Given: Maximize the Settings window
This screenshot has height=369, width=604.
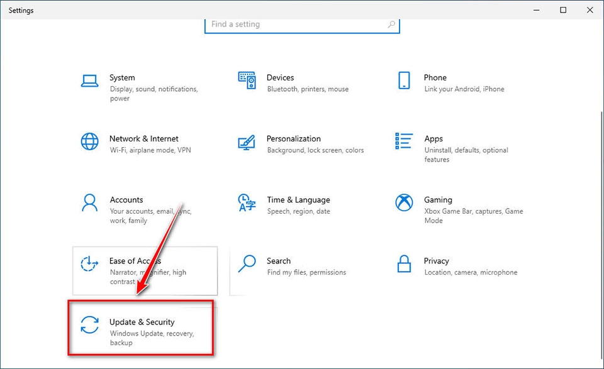Looking at the screenshot, I should click(x=563, y=10).
